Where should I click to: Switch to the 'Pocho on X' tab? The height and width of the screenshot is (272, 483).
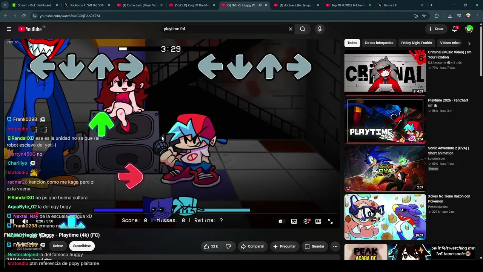pos(87,5)
